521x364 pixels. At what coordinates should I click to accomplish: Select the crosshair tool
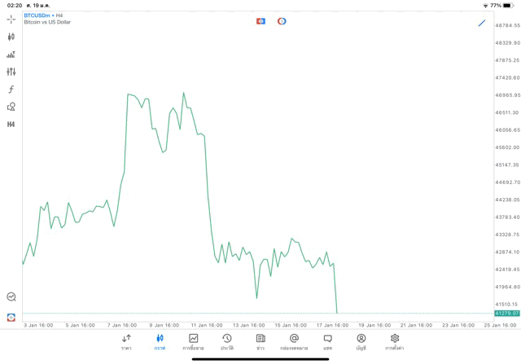pyautogui.click(x=11, y=20)
